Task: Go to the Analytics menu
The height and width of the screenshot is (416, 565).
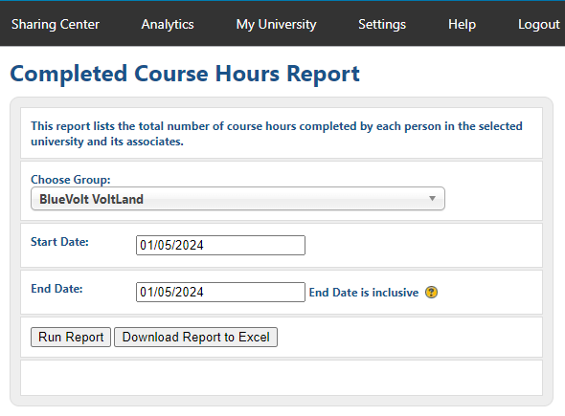Action: pyautogui.click(x=168, y=25)
